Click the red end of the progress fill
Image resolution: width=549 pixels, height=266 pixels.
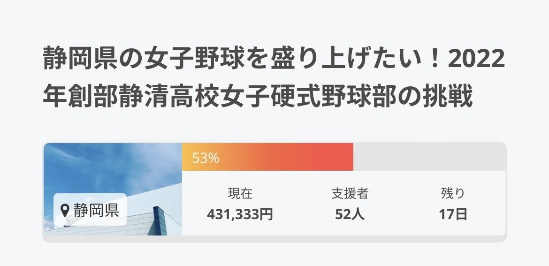point(346,157)
